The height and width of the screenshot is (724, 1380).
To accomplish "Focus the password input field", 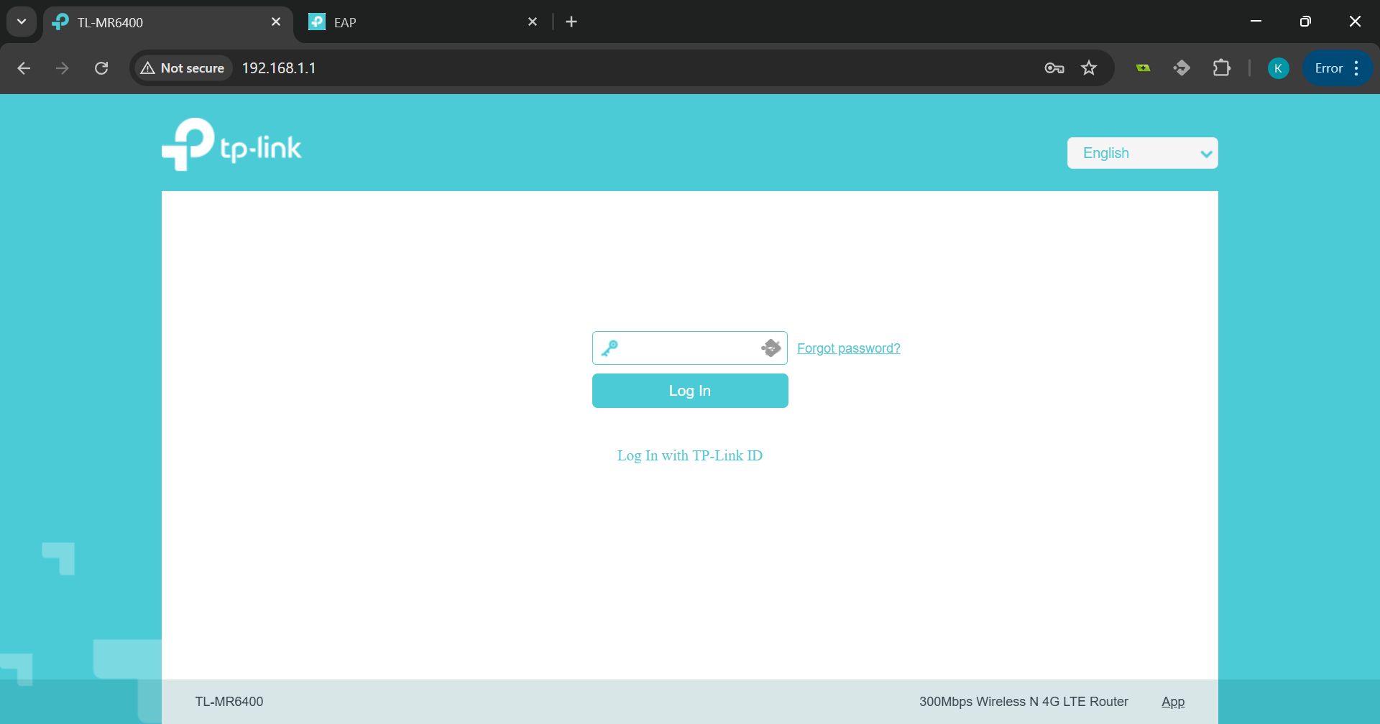I will [689, 348].
